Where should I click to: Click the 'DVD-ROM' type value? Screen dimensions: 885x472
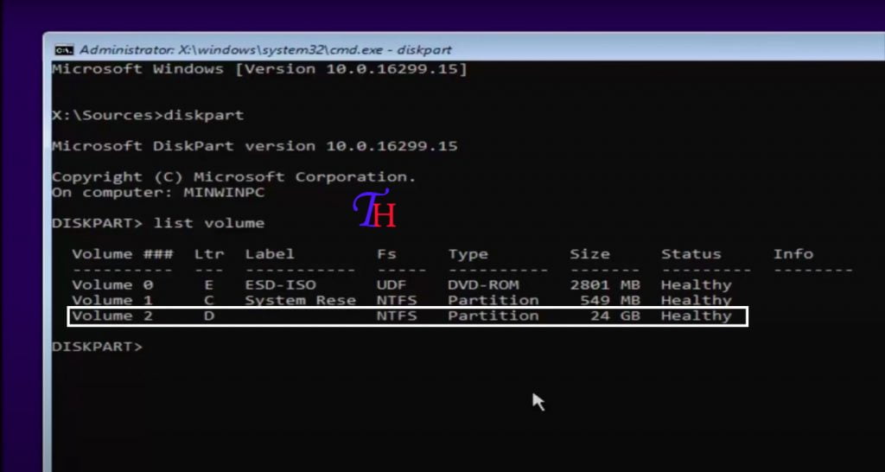pos(483,284)
